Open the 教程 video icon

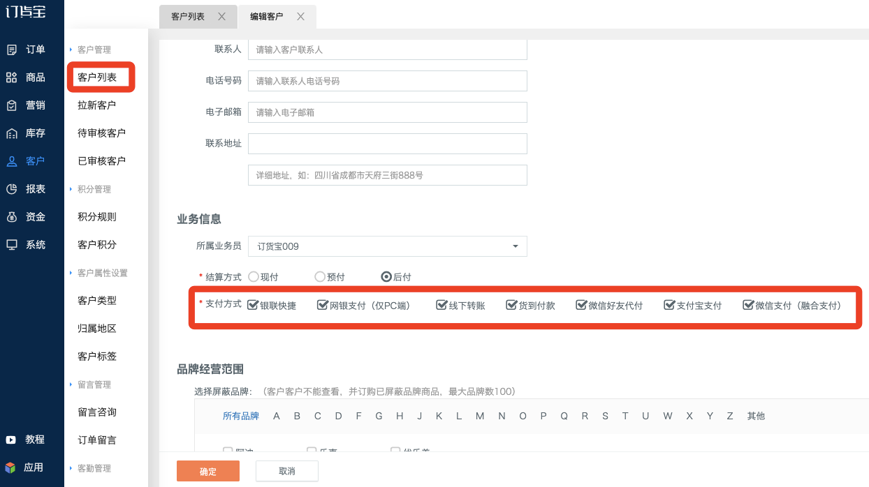(x=10, y=440)
